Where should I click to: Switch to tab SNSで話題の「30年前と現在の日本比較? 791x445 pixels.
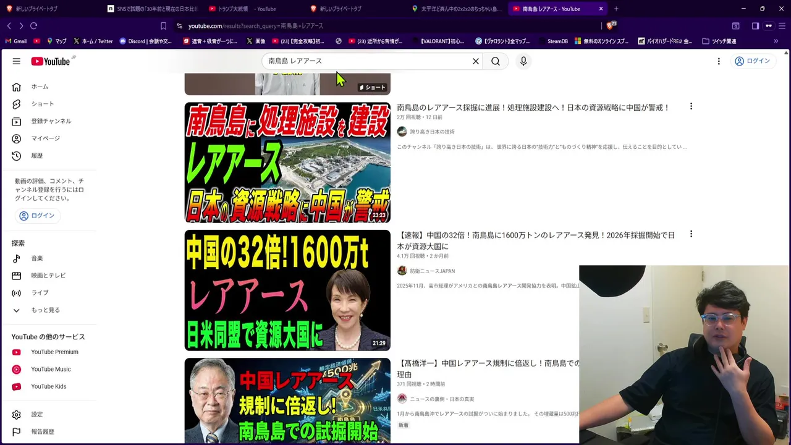(151, 9)
